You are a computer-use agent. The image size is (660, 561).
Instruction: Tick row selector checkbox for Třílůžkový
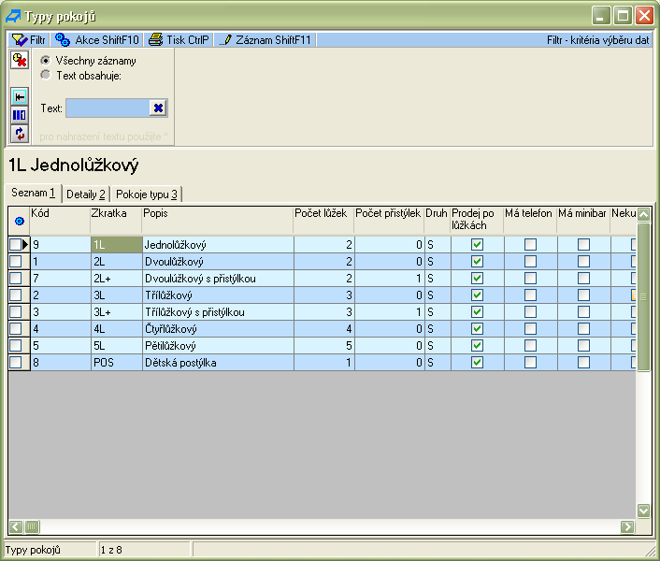16,295
